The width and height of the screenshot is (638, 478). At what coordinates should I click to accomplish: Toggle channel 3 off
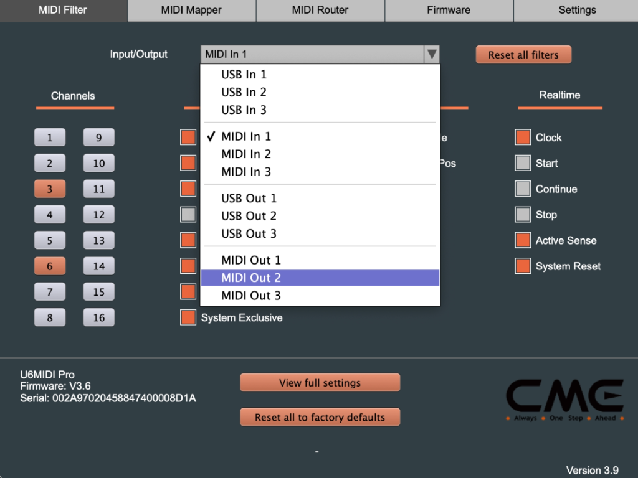pos(50,189)
